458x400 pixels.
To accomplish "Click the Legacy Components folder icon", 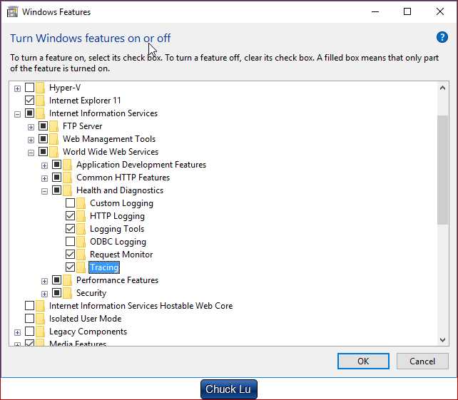I will point(41,332).
